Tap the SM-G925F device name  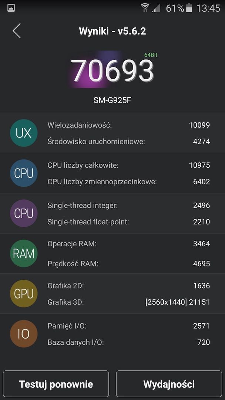113,100
